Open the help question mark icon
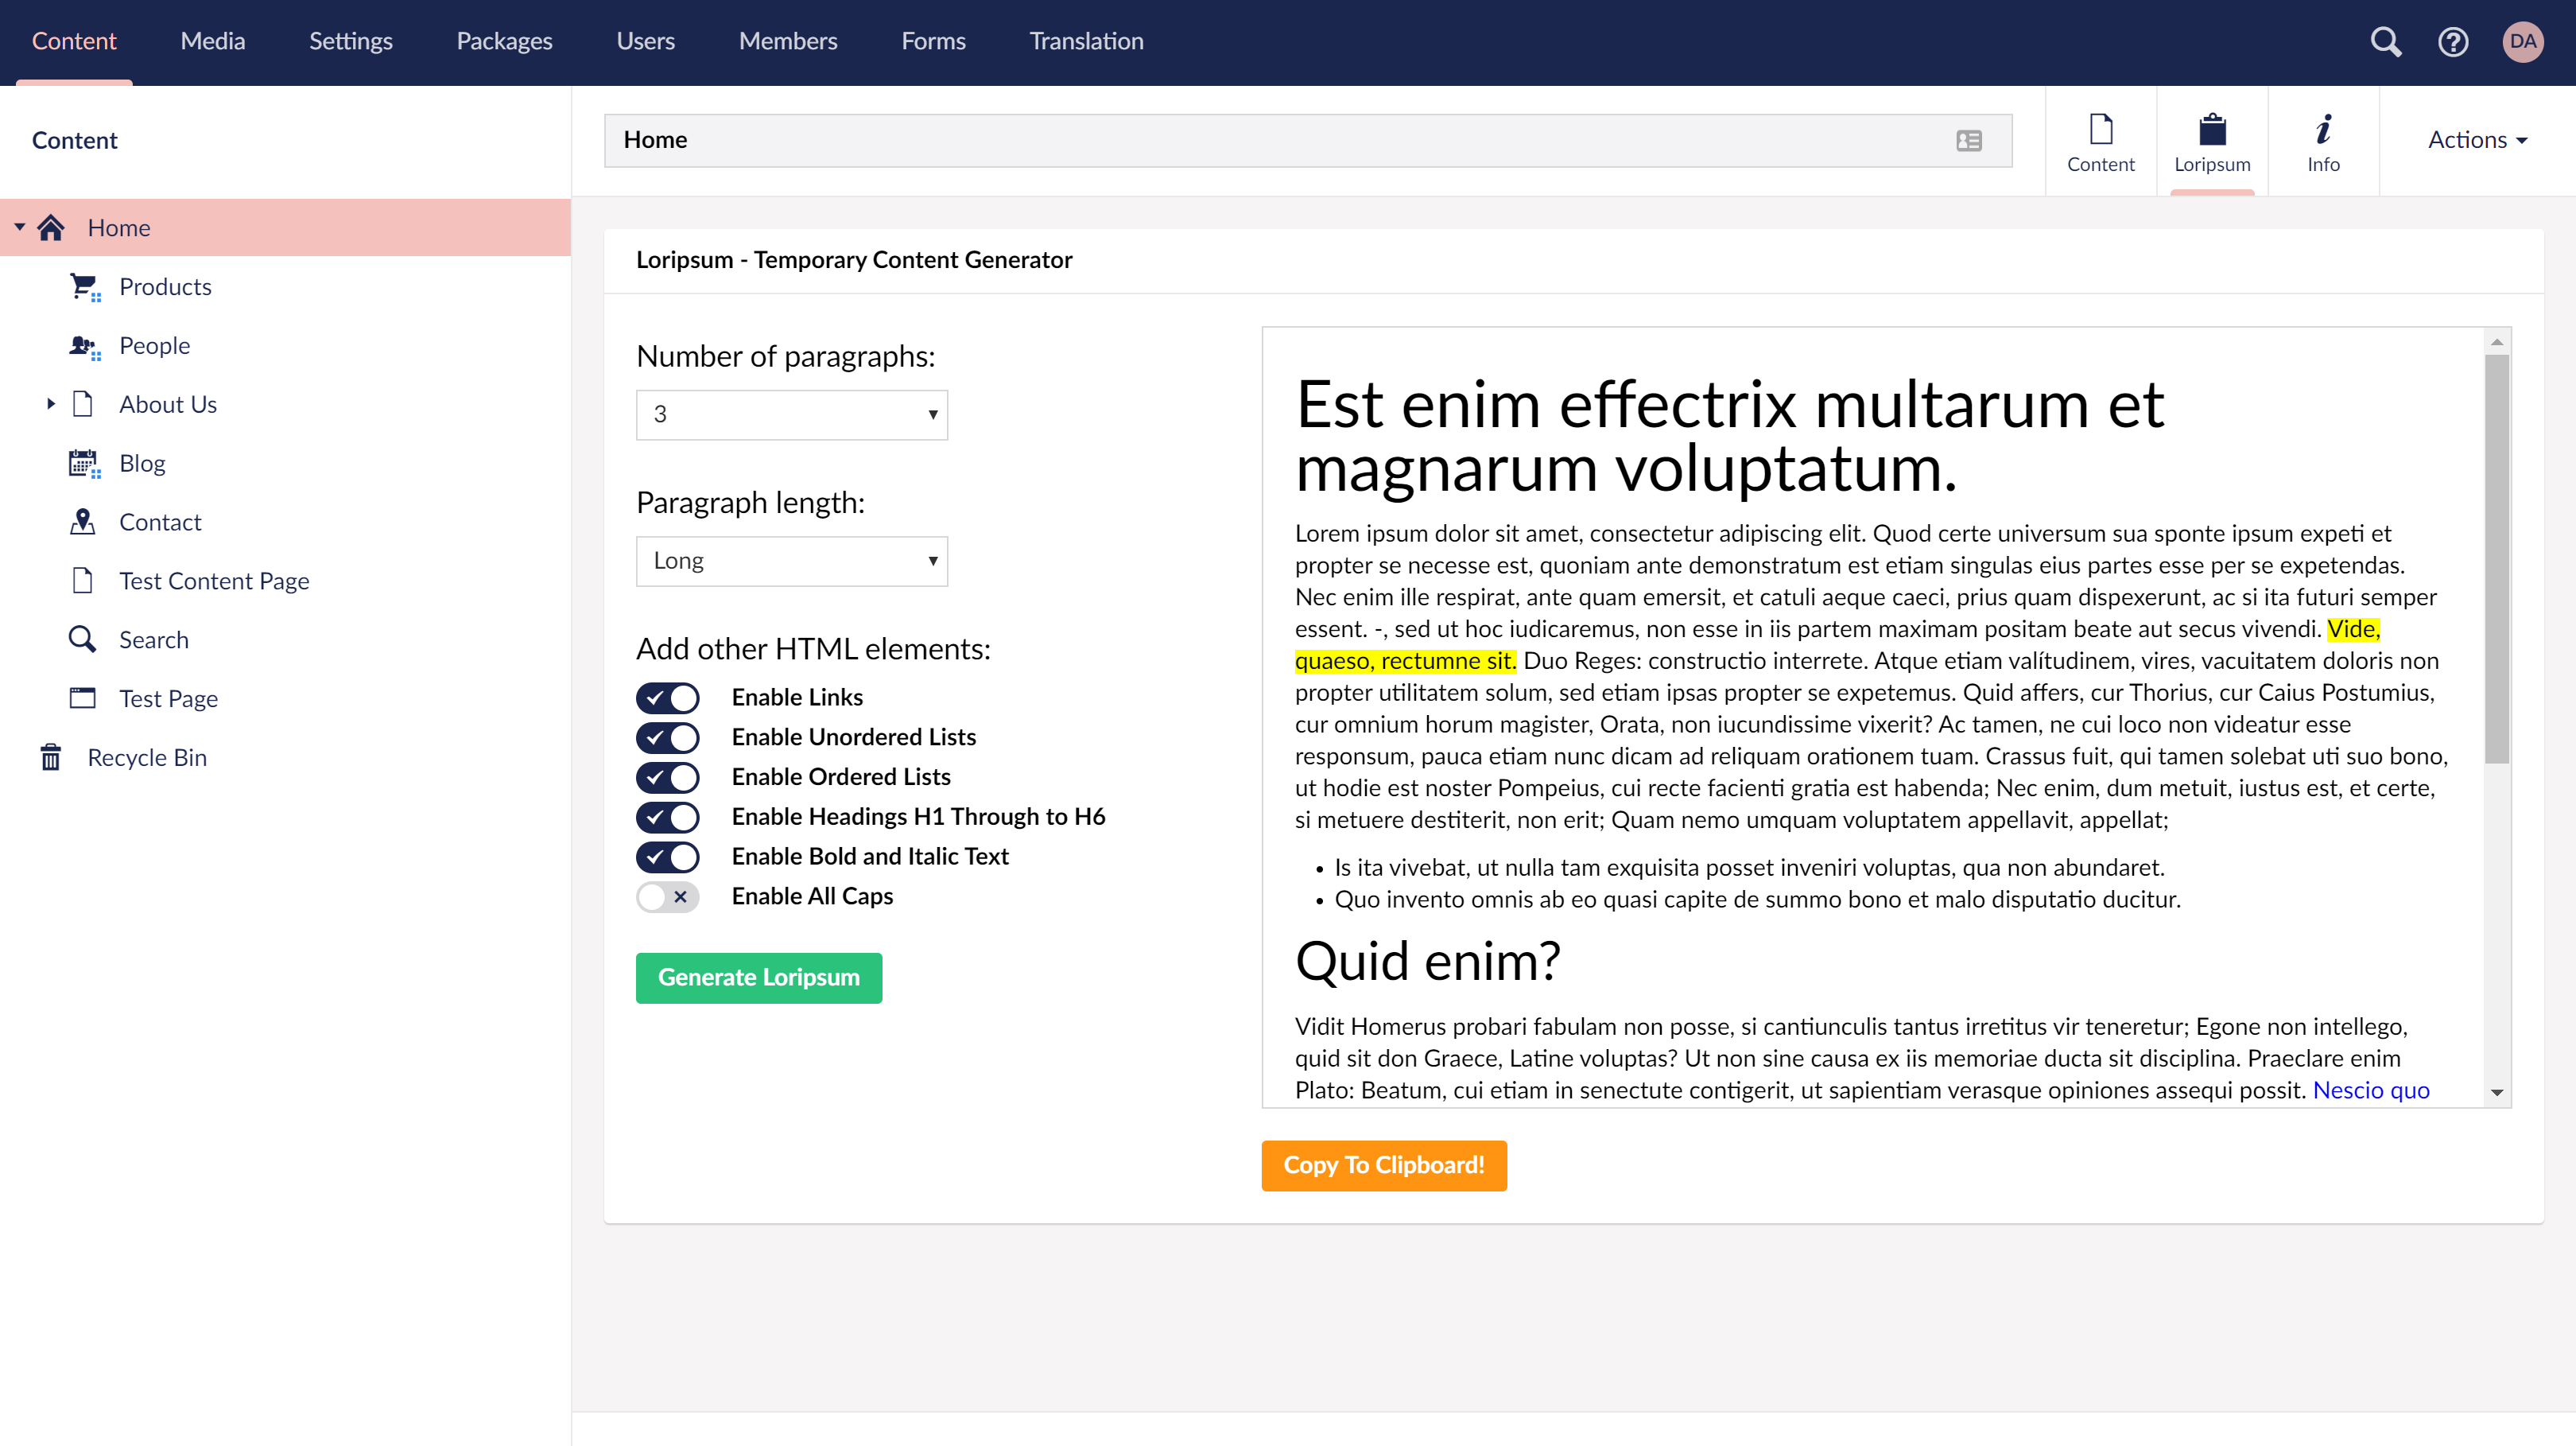The height and width of the screenshot is (1446, 2576). (x=2452, y=41)
